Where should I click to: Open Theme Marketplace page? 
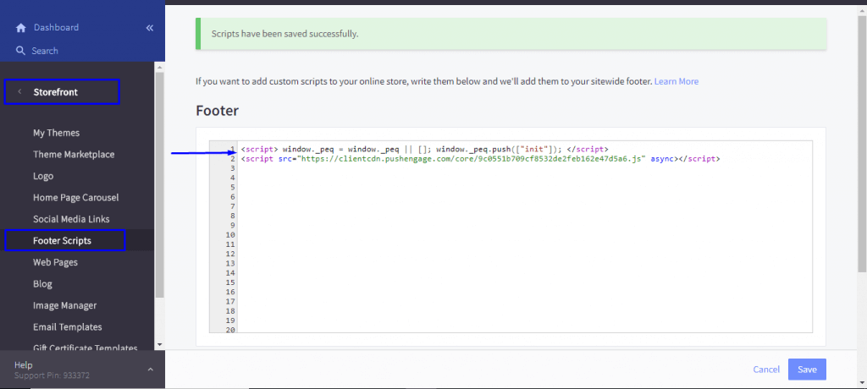click(x=75, y=155)
